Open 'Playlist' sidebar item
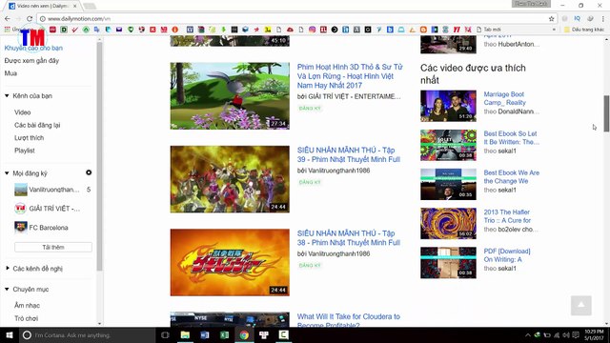 coord(25,151)
